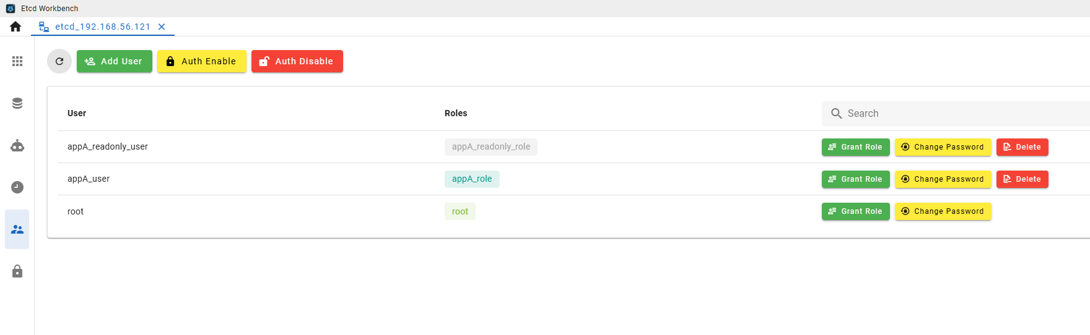
Task: Click the appA_role role chip
Action: (x=472, y=179)
